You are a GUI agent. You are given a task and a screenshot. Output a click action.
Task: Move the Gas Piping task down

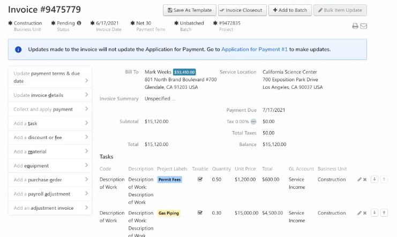click(374, 213)
